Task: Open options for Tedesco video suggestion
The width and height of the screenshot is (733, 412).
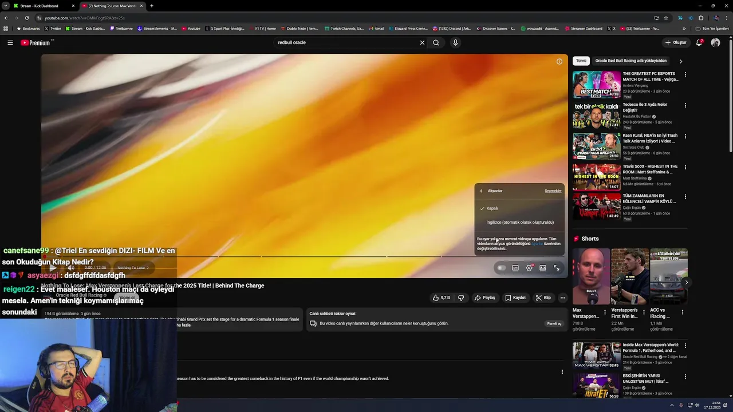Action: (685, 105)
